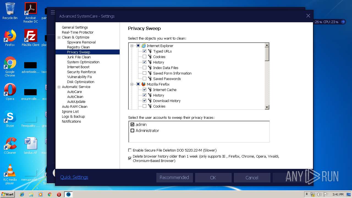Image resolution: width=352 pixels, height=198 pixels.
Task: Click the Cancel button
Action: (252, 178)
